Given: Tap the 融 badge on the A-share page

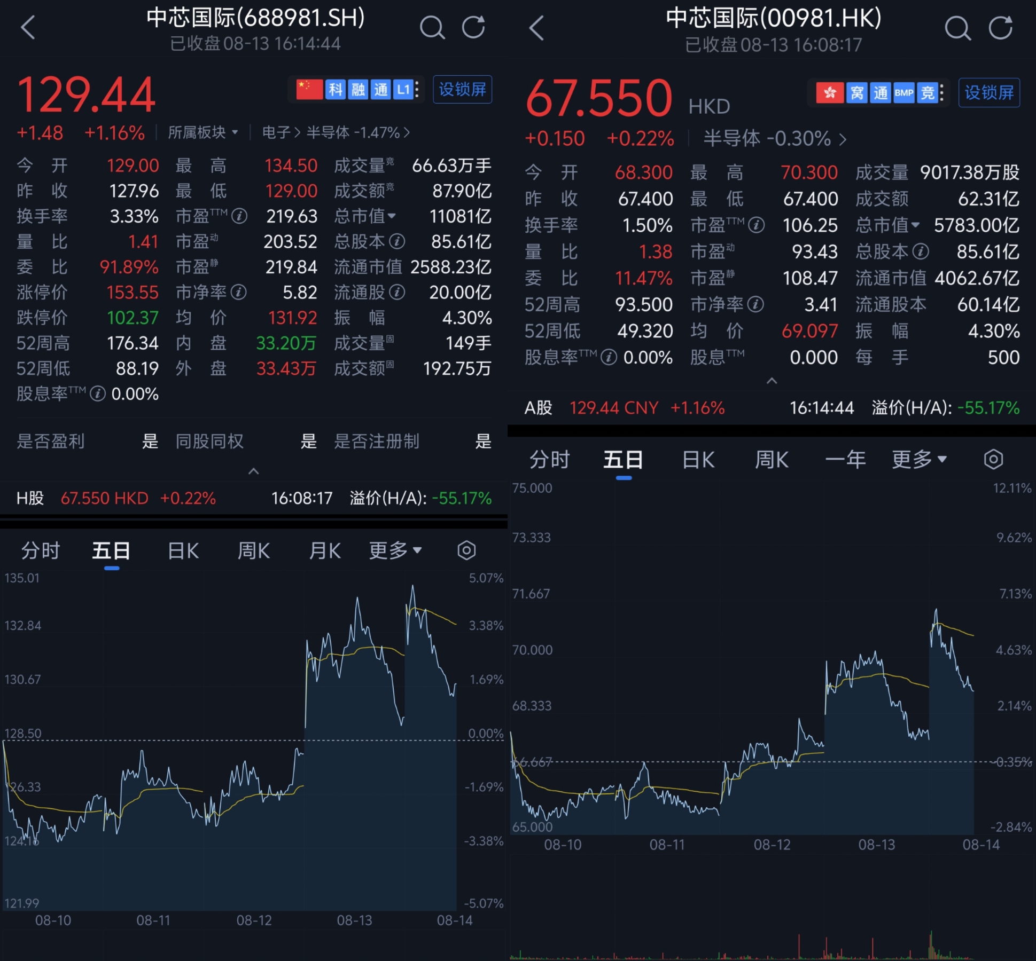Looking at the screenshot, I should [x=358, y=89].
